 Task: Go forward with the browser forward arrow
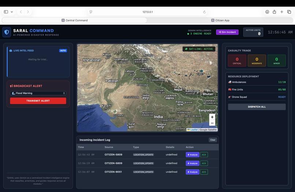pos(28,12)
